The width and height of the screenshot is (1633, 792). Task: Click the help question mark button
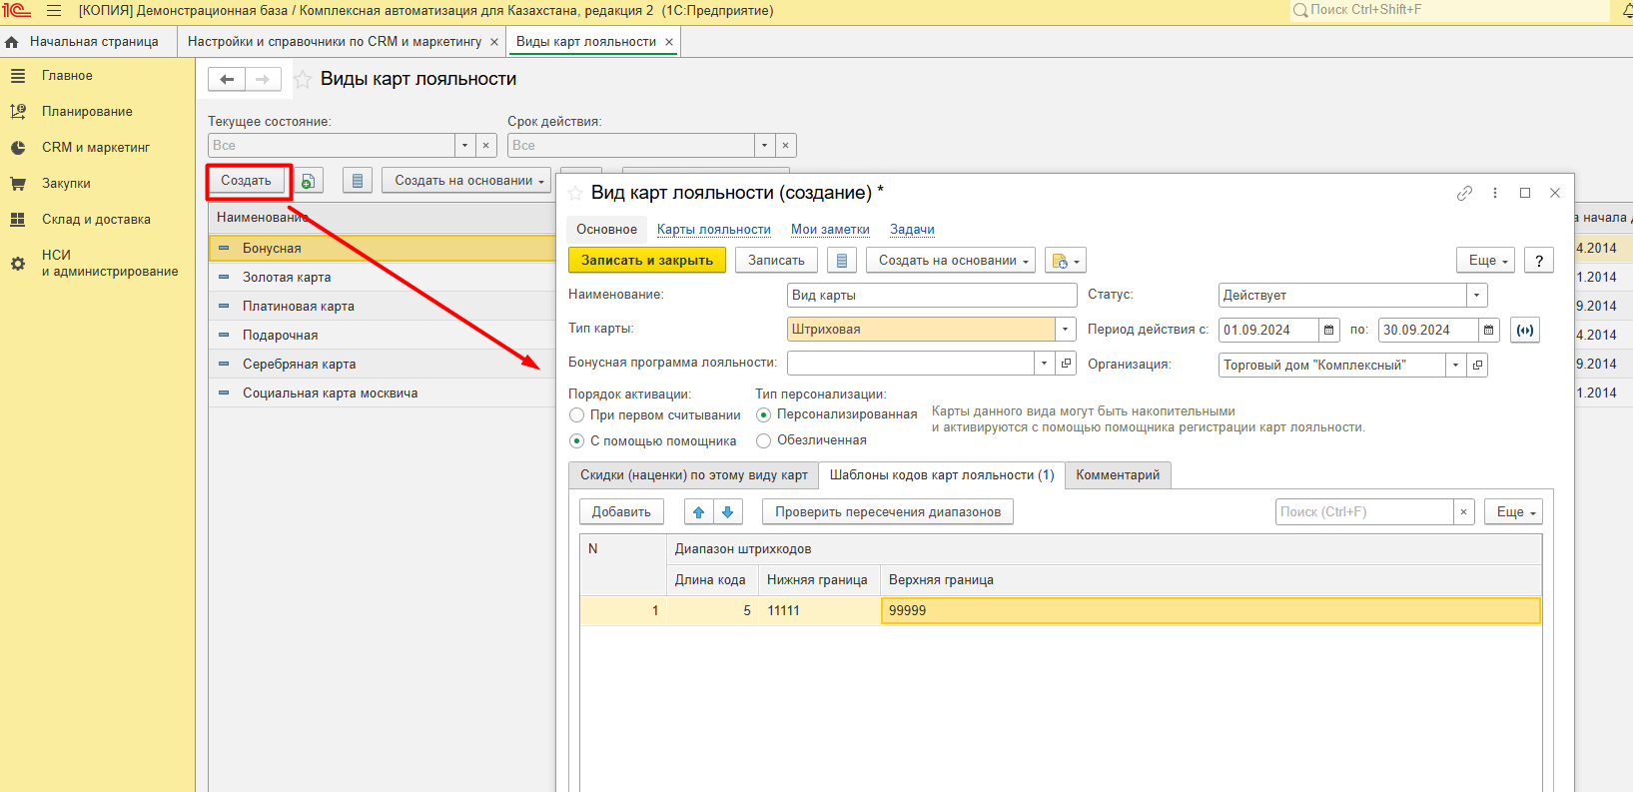click(1539, 261)
